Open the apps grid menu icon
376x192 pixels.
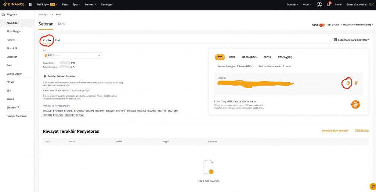[x=30, y=4]
